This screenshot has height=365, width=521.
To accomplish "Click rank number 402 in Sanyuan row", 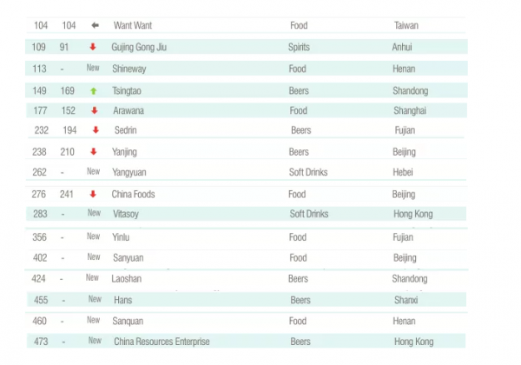I will point(40,257).
